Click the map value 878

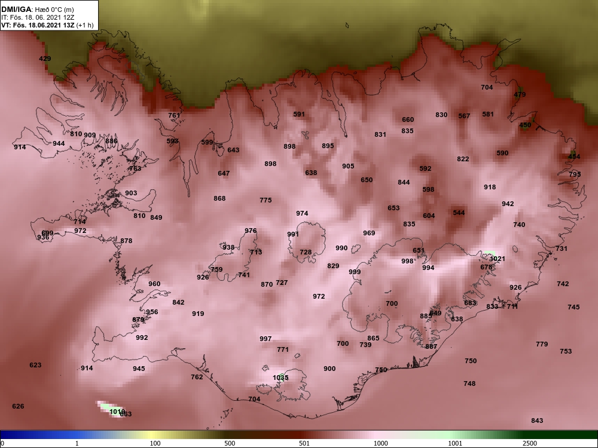tap(126, 241)
